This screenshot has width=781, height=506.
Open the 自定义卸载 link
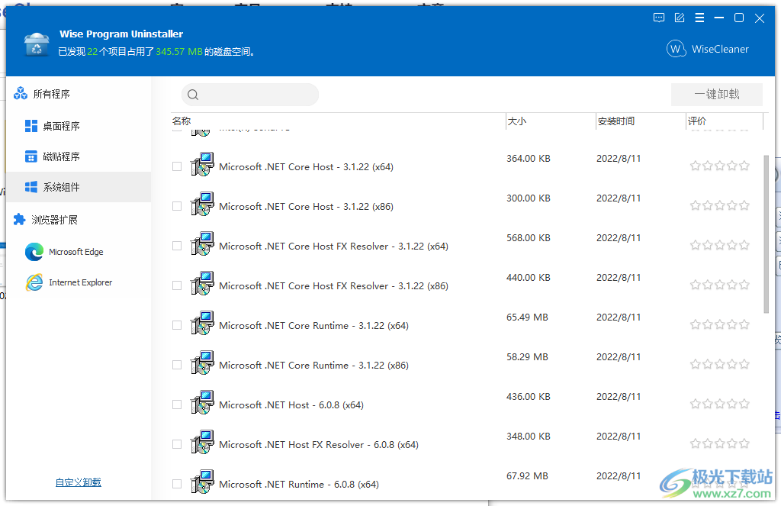[x=78, y=482]
